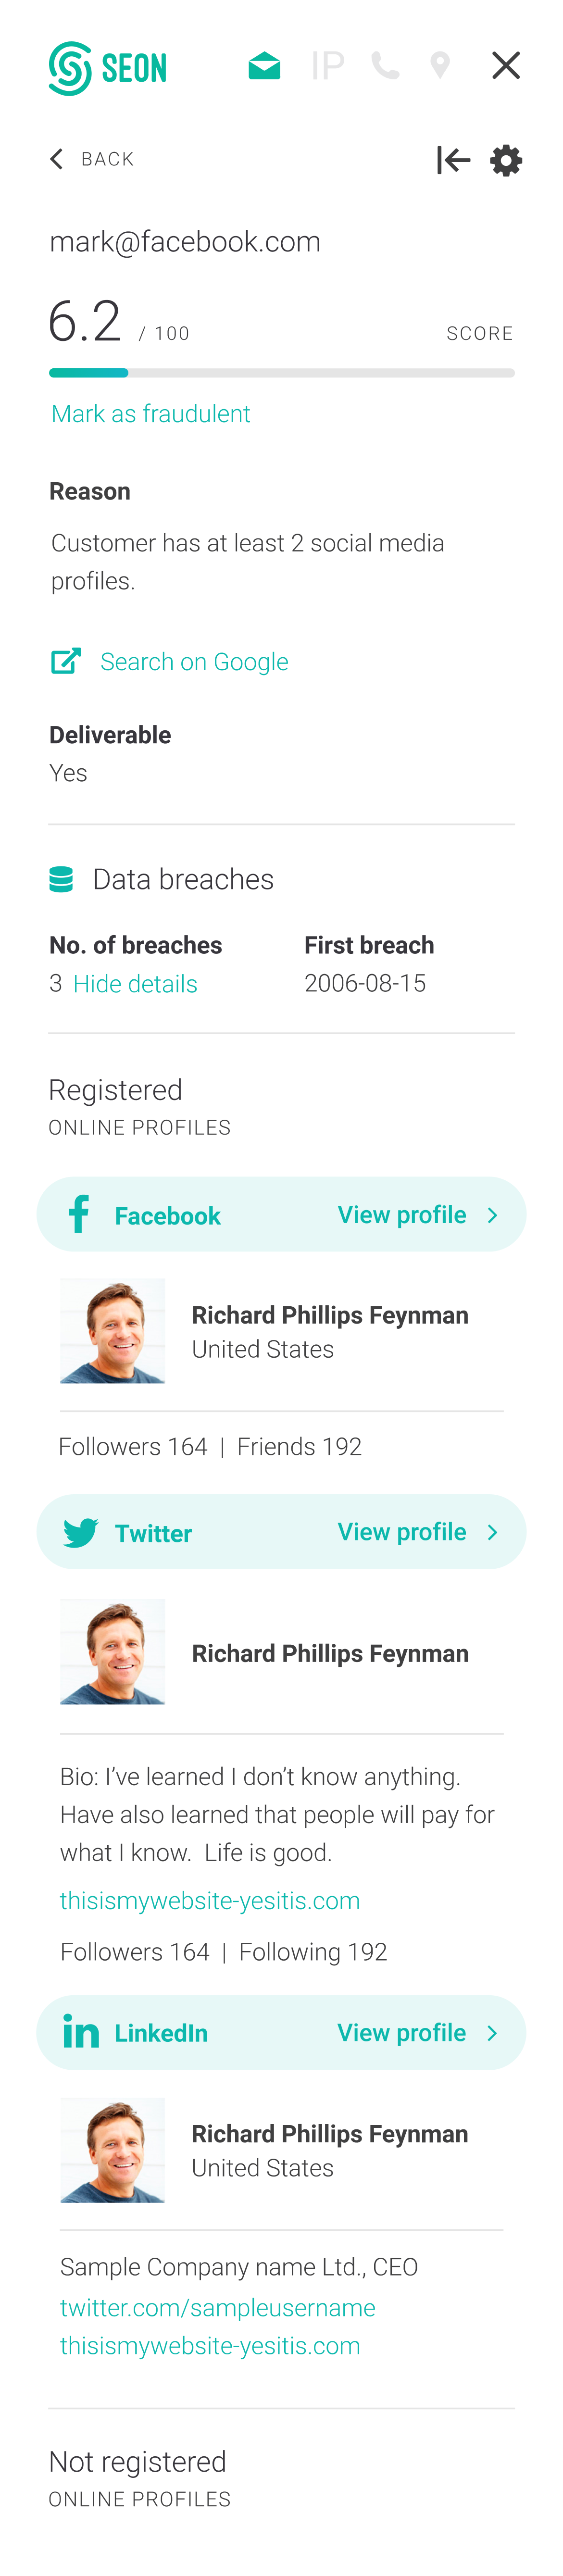Click the SEON logo
Screen dimensions: 563x2576
coord(107,68)
